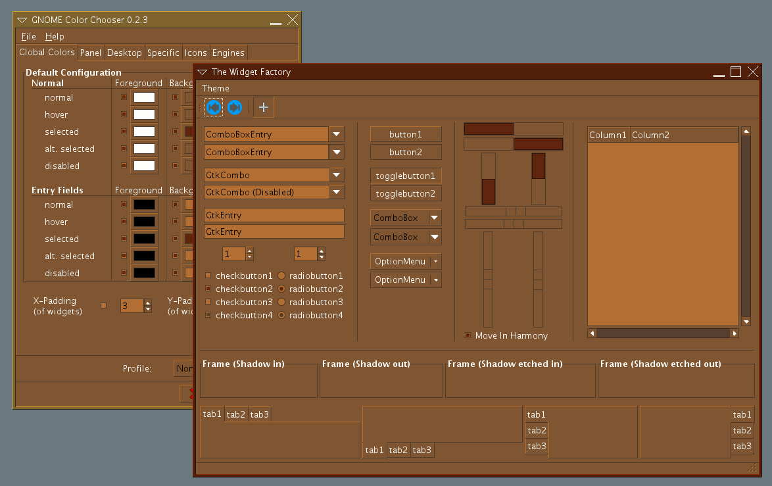
Task: Click the tree view scroll-down arrow
Action: [x=746, y=322]
